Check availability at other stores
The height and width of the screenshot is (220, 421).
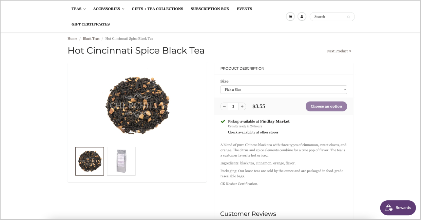coord(253,132)
